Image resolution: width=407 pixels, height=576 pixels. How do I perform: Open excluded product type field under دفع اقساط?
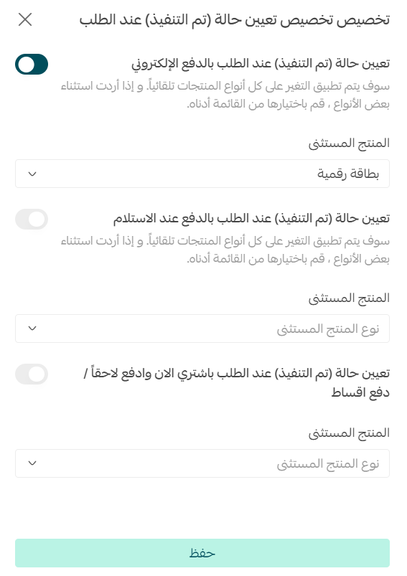(x=202, y=463)
